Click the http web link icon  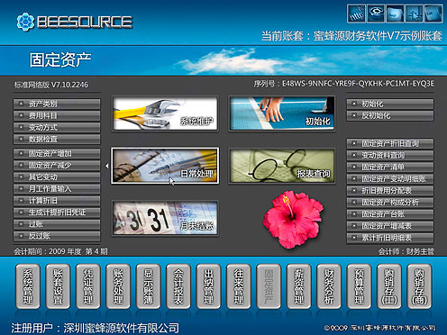(x=356, y=14)
